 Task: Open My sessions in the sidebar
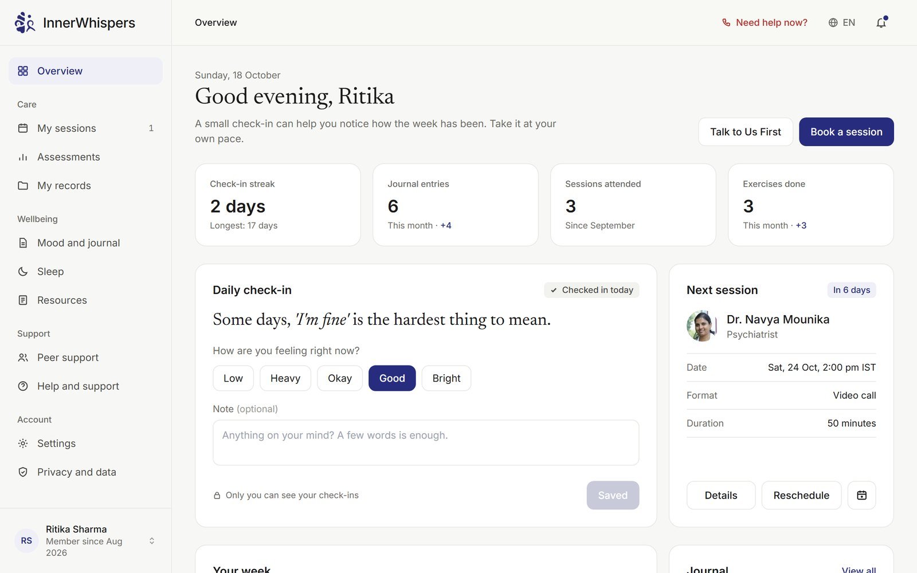point(85,128)
